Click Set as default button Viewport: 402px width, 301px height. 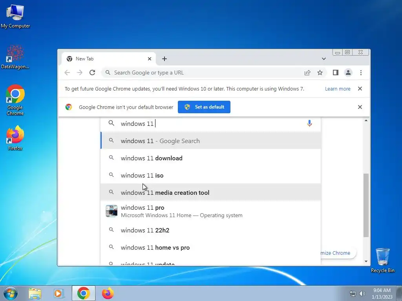[204, 107]
